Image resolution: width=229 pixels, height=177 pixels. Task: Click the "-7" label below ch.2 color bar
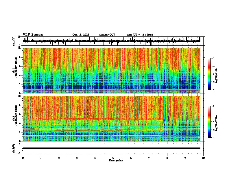pos(213,137)
